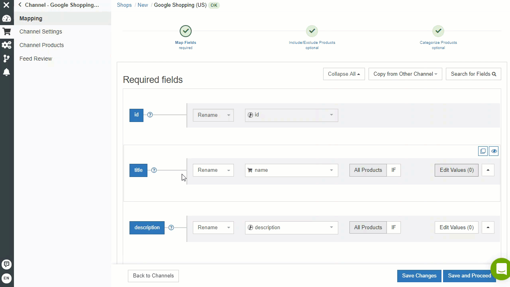
Task: Open the notifications bell icon
Action: [6, 72]
